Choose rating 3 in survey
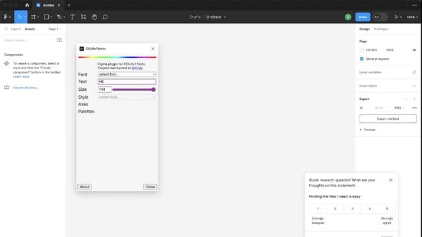This screenshot has height=237, width=422. pos(352,209)
